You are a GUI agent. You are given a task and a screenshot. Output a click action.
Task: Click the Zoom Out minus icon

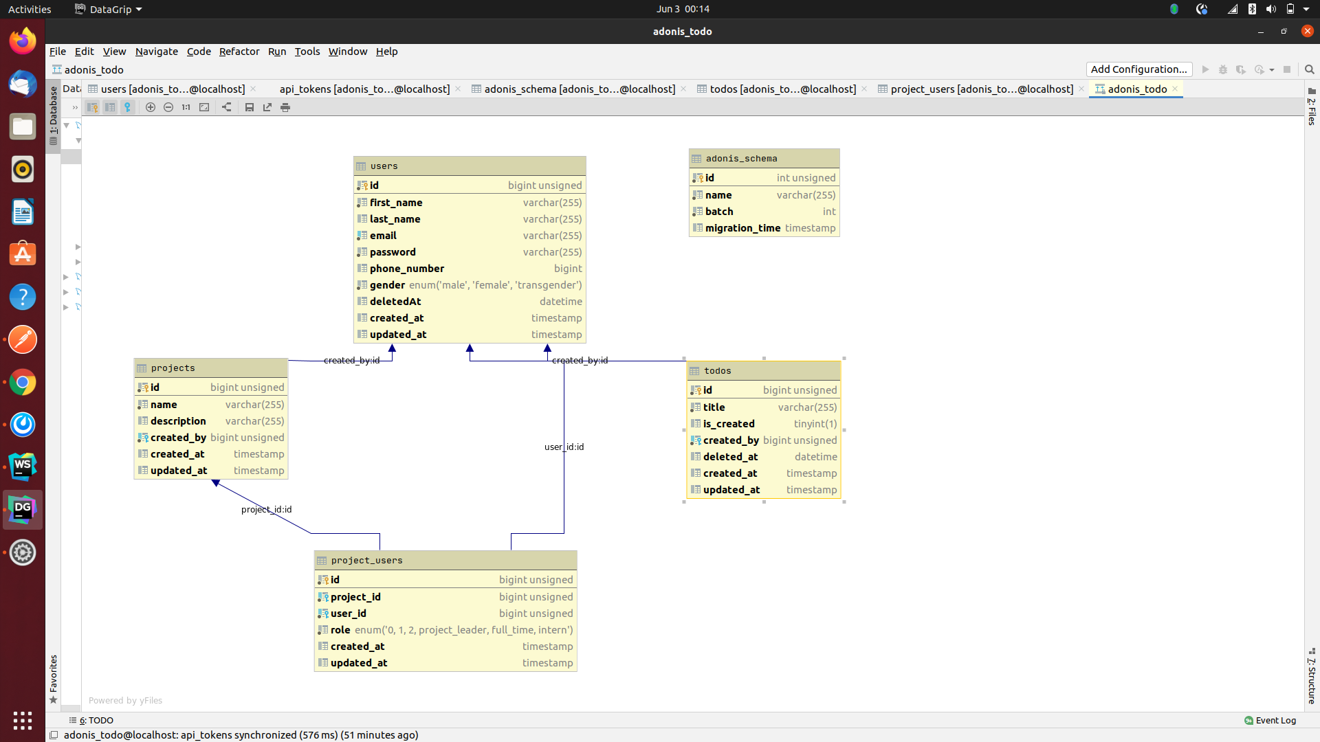[168, 107]
